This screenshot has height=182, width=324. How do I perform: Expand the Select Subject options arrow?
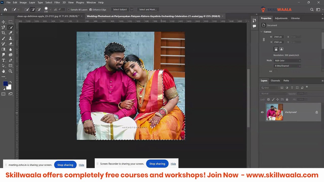pos(132,10)
